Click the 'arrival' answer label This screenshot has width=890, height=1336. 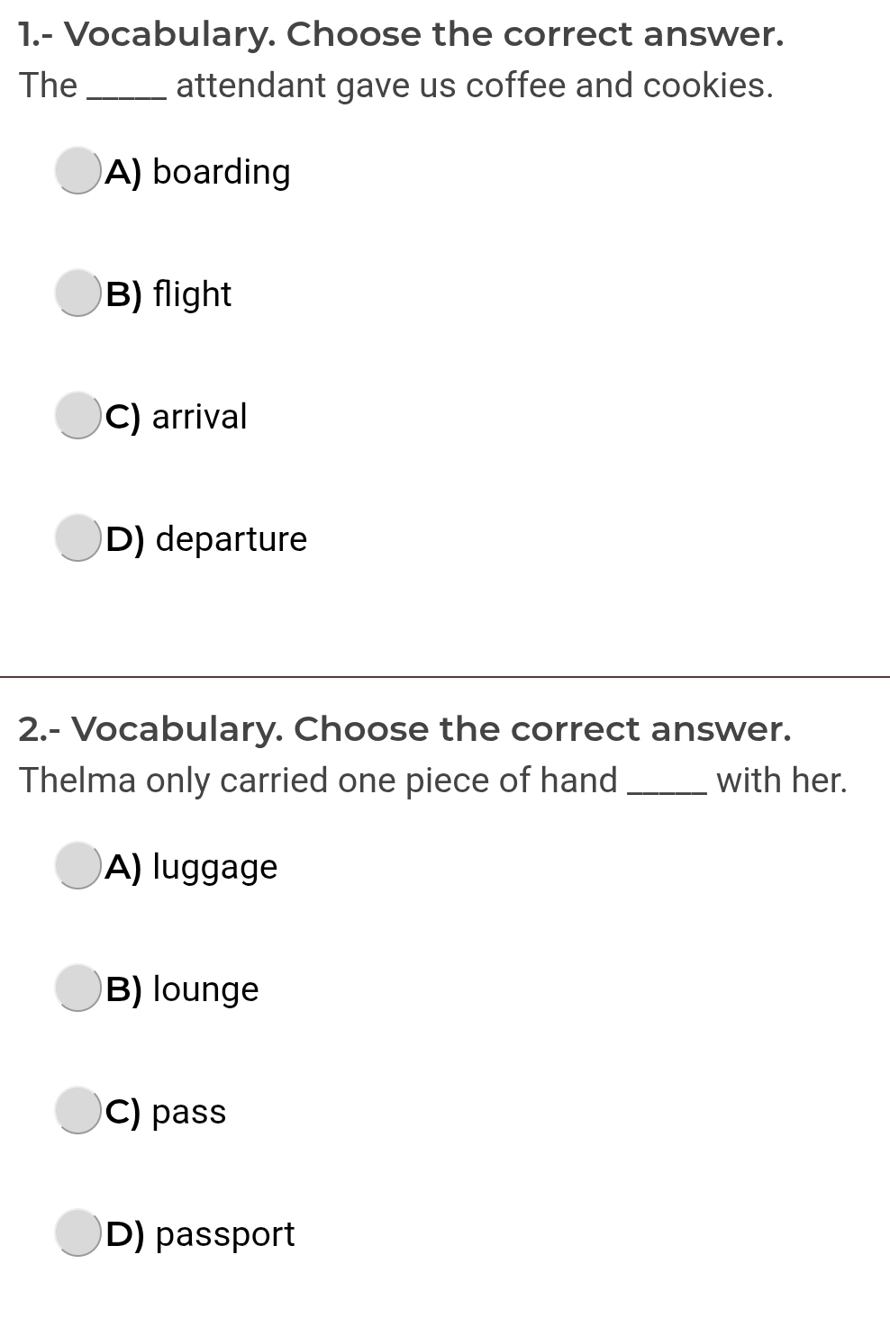[x=177, y=417]
